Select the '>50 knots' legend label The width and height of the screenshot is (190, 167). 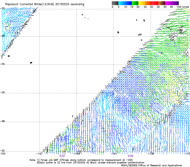coord(183,7)
